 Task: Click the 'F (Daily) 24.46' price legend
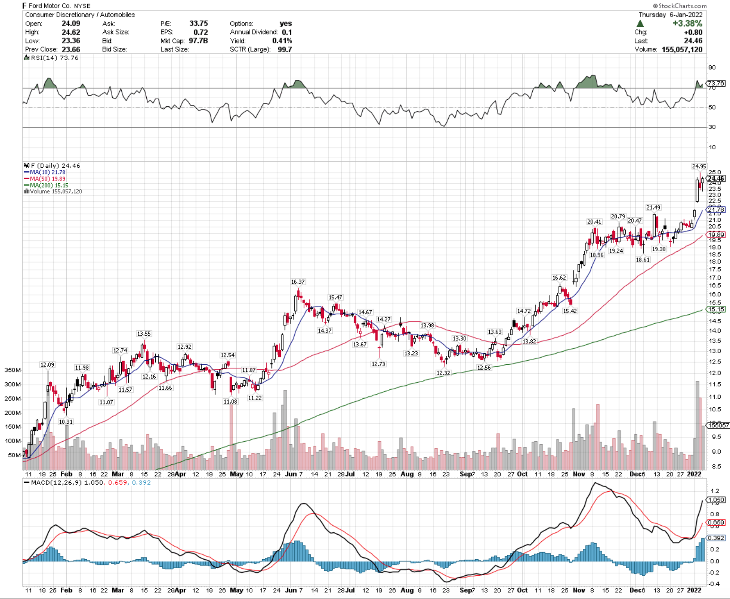(x=52, y=165)
